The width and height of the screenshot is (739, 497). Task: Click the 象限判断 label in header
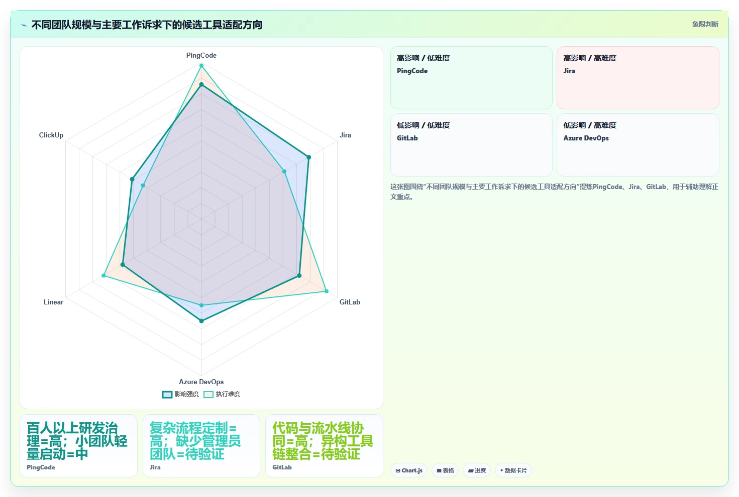(705, 24)
